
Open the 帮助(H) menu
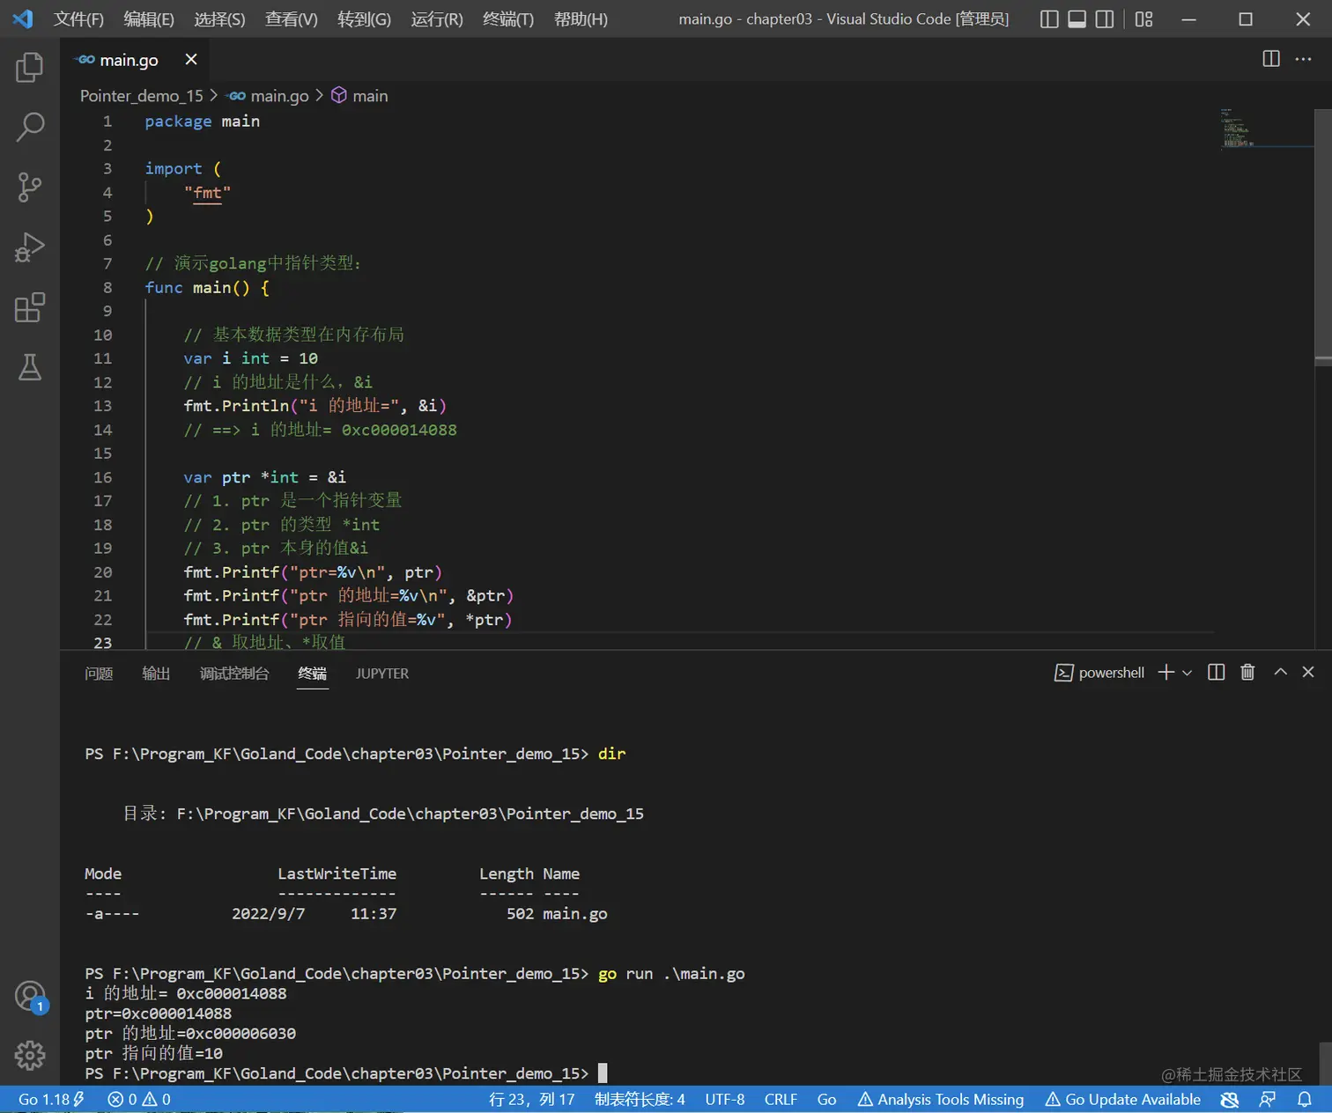(x=581, y=19)
